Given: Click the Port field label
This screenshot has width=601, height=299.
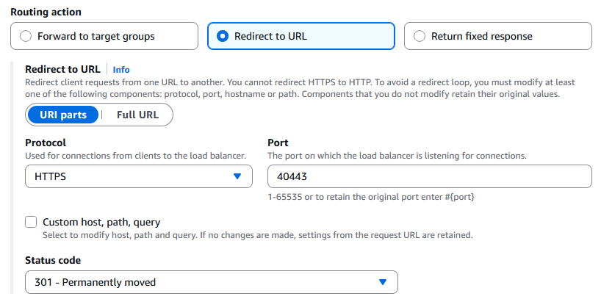Looking at the screenshot, I should (x=278, y=143).
